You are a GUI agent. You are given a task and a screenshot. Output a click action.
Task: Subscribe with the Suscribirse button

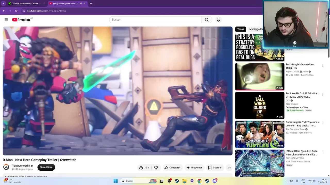click(46, 167)
